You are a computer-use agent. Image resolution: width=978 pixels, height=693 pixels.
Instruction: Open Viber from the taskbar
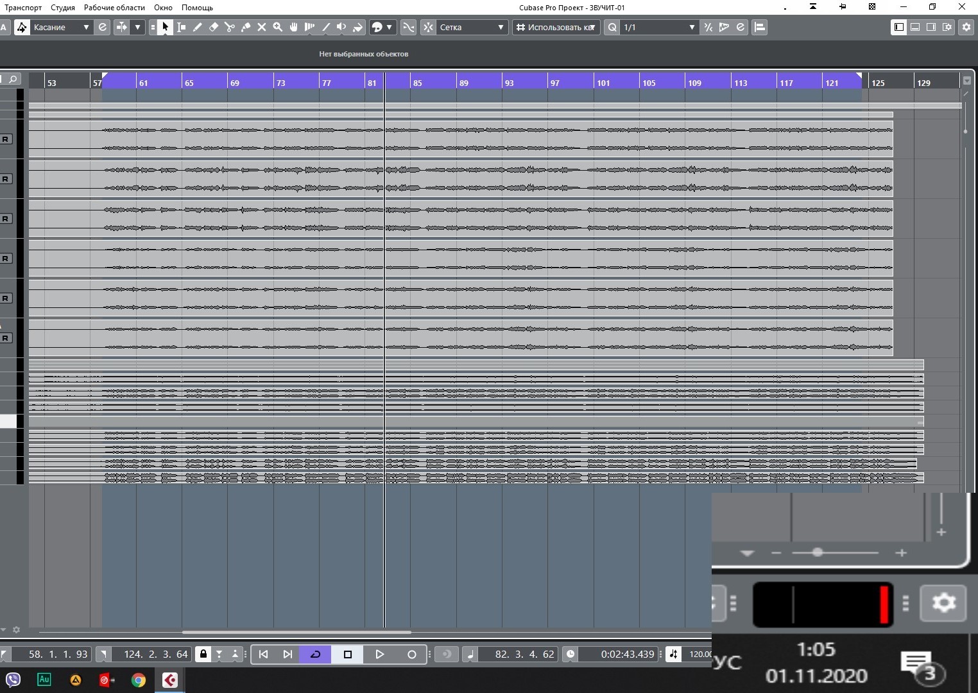[13, 680]
